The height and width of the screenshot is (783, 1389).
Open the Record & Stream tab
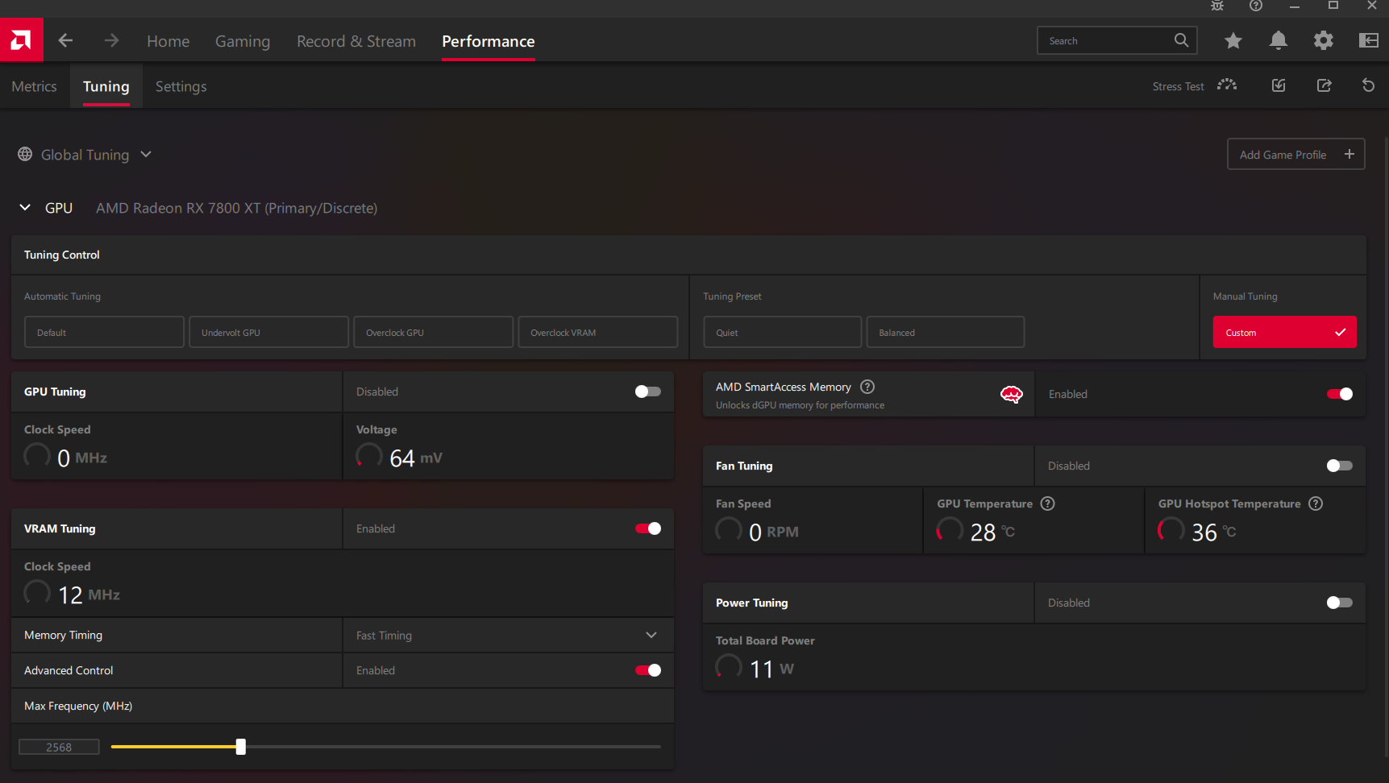point(356,41)
